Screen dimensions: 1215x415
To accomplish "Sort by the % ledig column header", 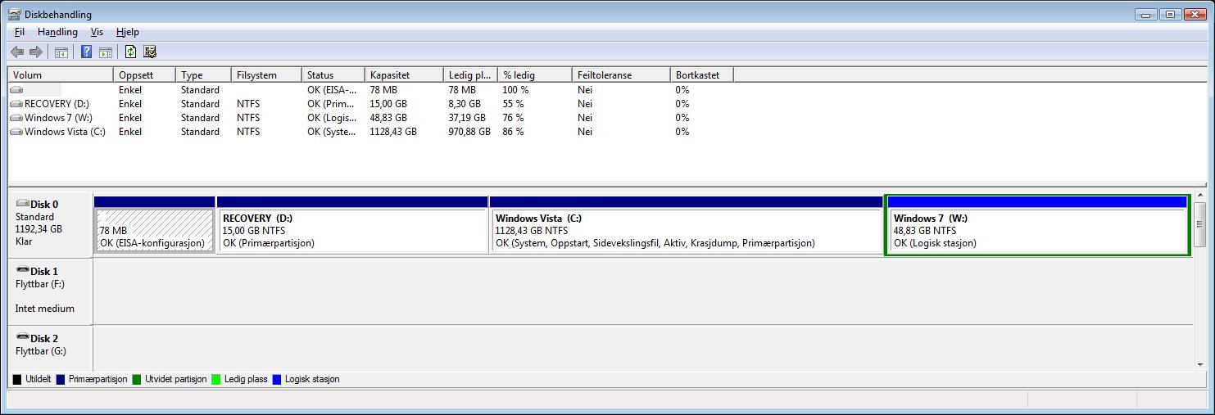I will click(x=534, y=74).
